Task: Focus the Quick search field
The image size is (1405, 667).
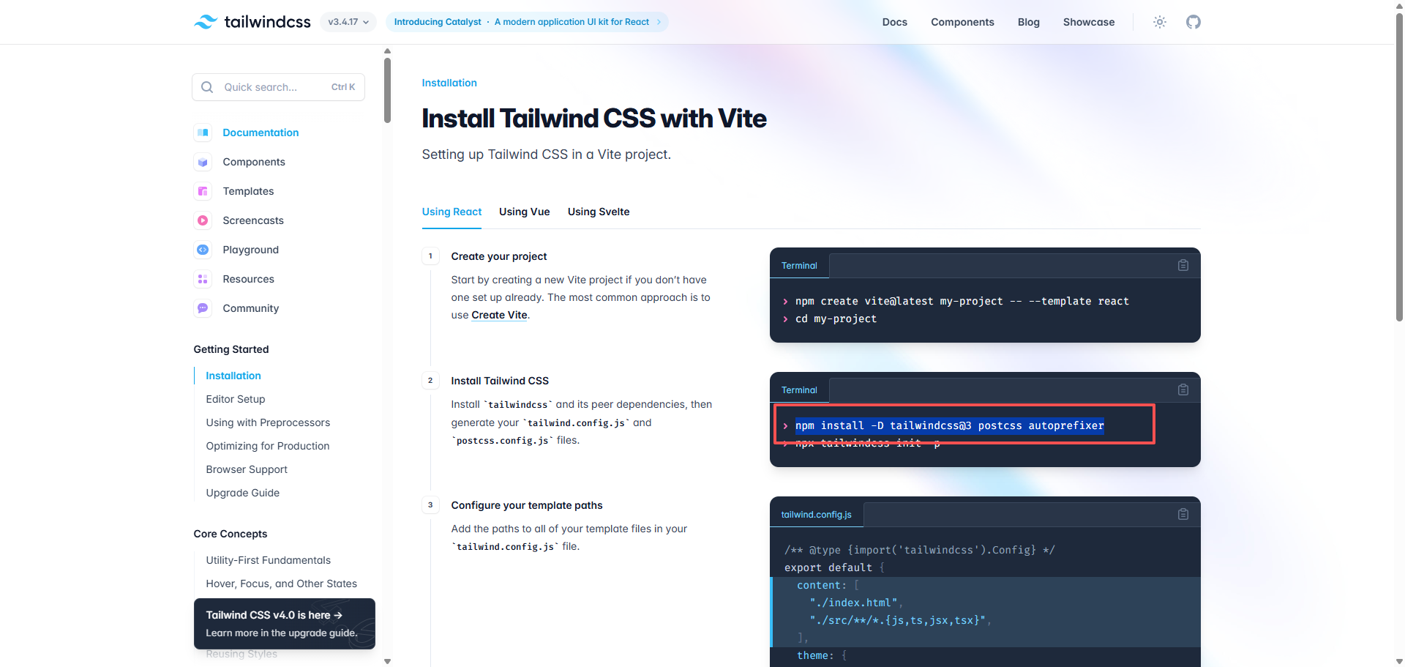Action: point(278,87)
